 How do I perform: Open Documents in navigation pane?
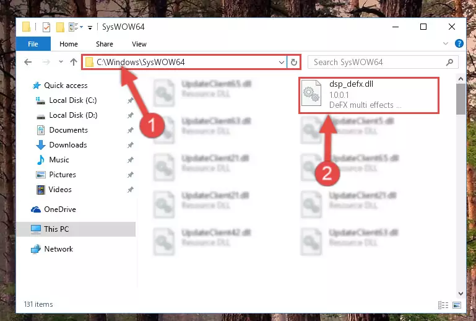[x=68, y=130]
